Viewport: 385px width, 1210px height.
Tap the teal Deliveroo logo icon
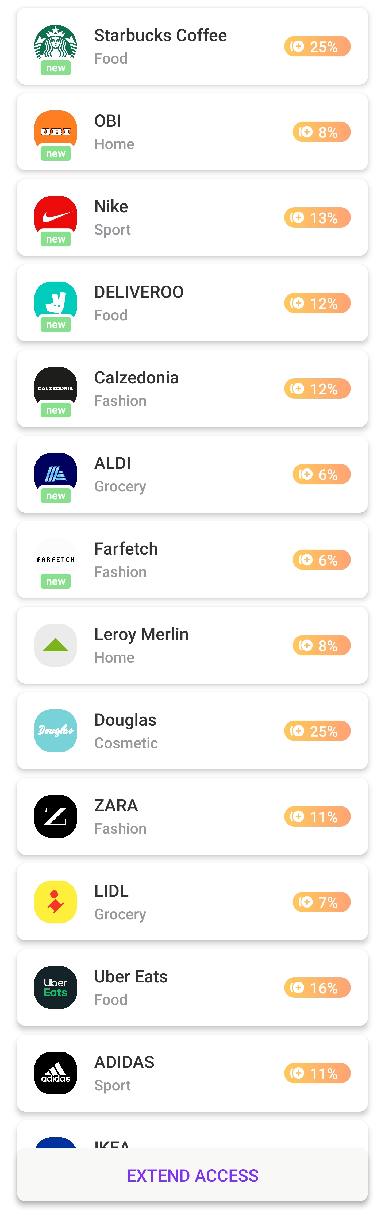pyautogui.click(x=55, y=302)
